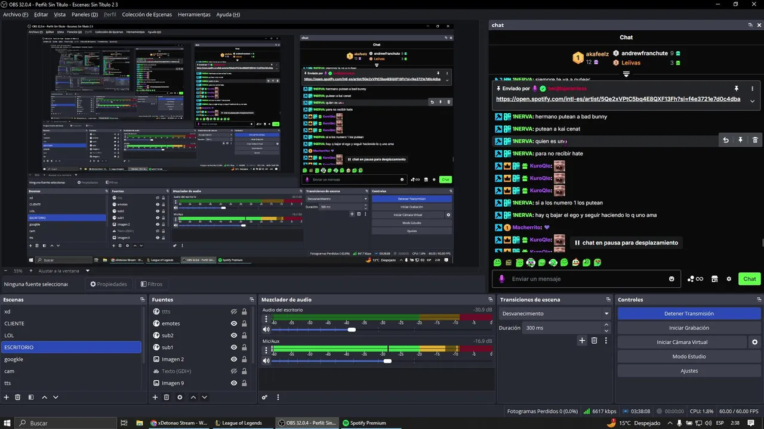Start the virtual camera with Iniciar Cámara Virtual
The width and height of the screenshot is (764, 429).
682,342
